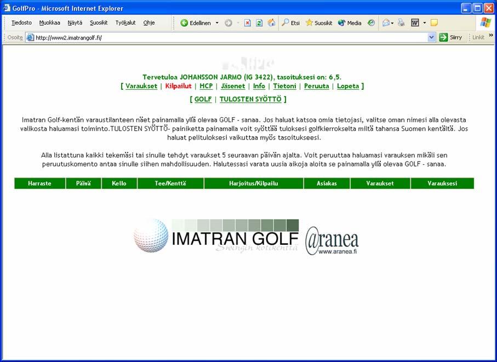Open the back history dropdown arrow
Image resolution: width=497 pixels, height=362 pixels.
click(217, 23)
